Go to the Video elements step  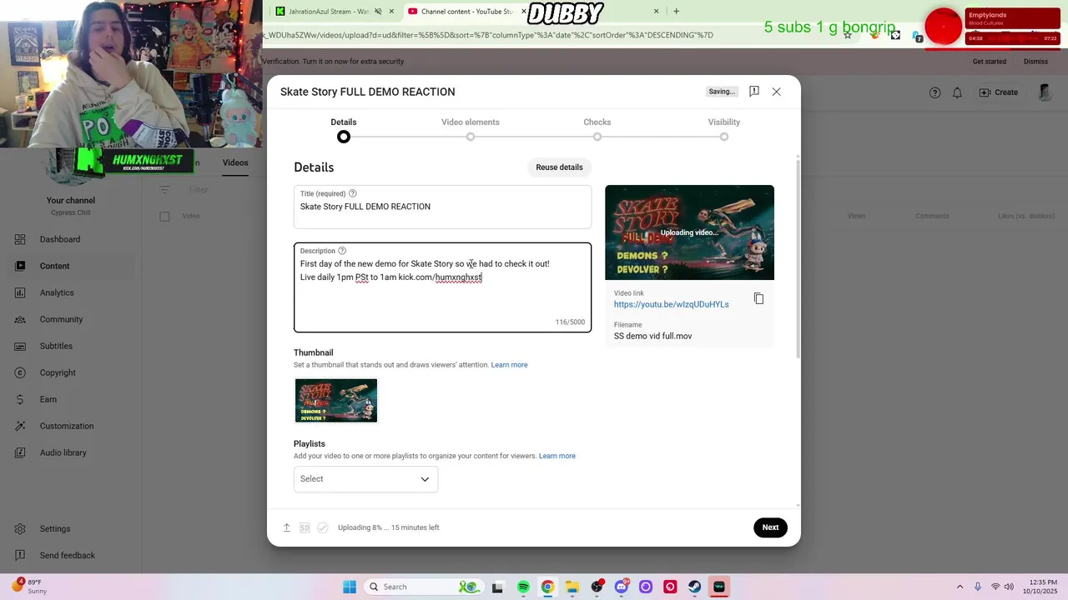tap(471, 129)
